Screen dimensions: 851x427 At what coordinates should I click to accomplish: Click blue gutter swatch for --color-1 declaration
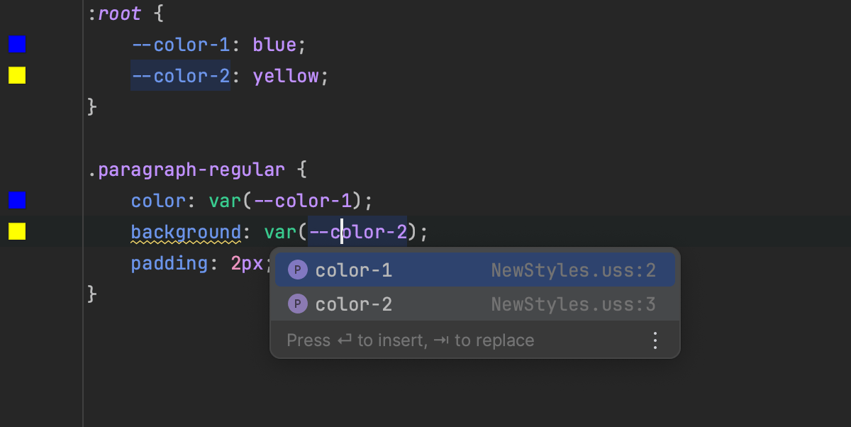tap(17, 45)
